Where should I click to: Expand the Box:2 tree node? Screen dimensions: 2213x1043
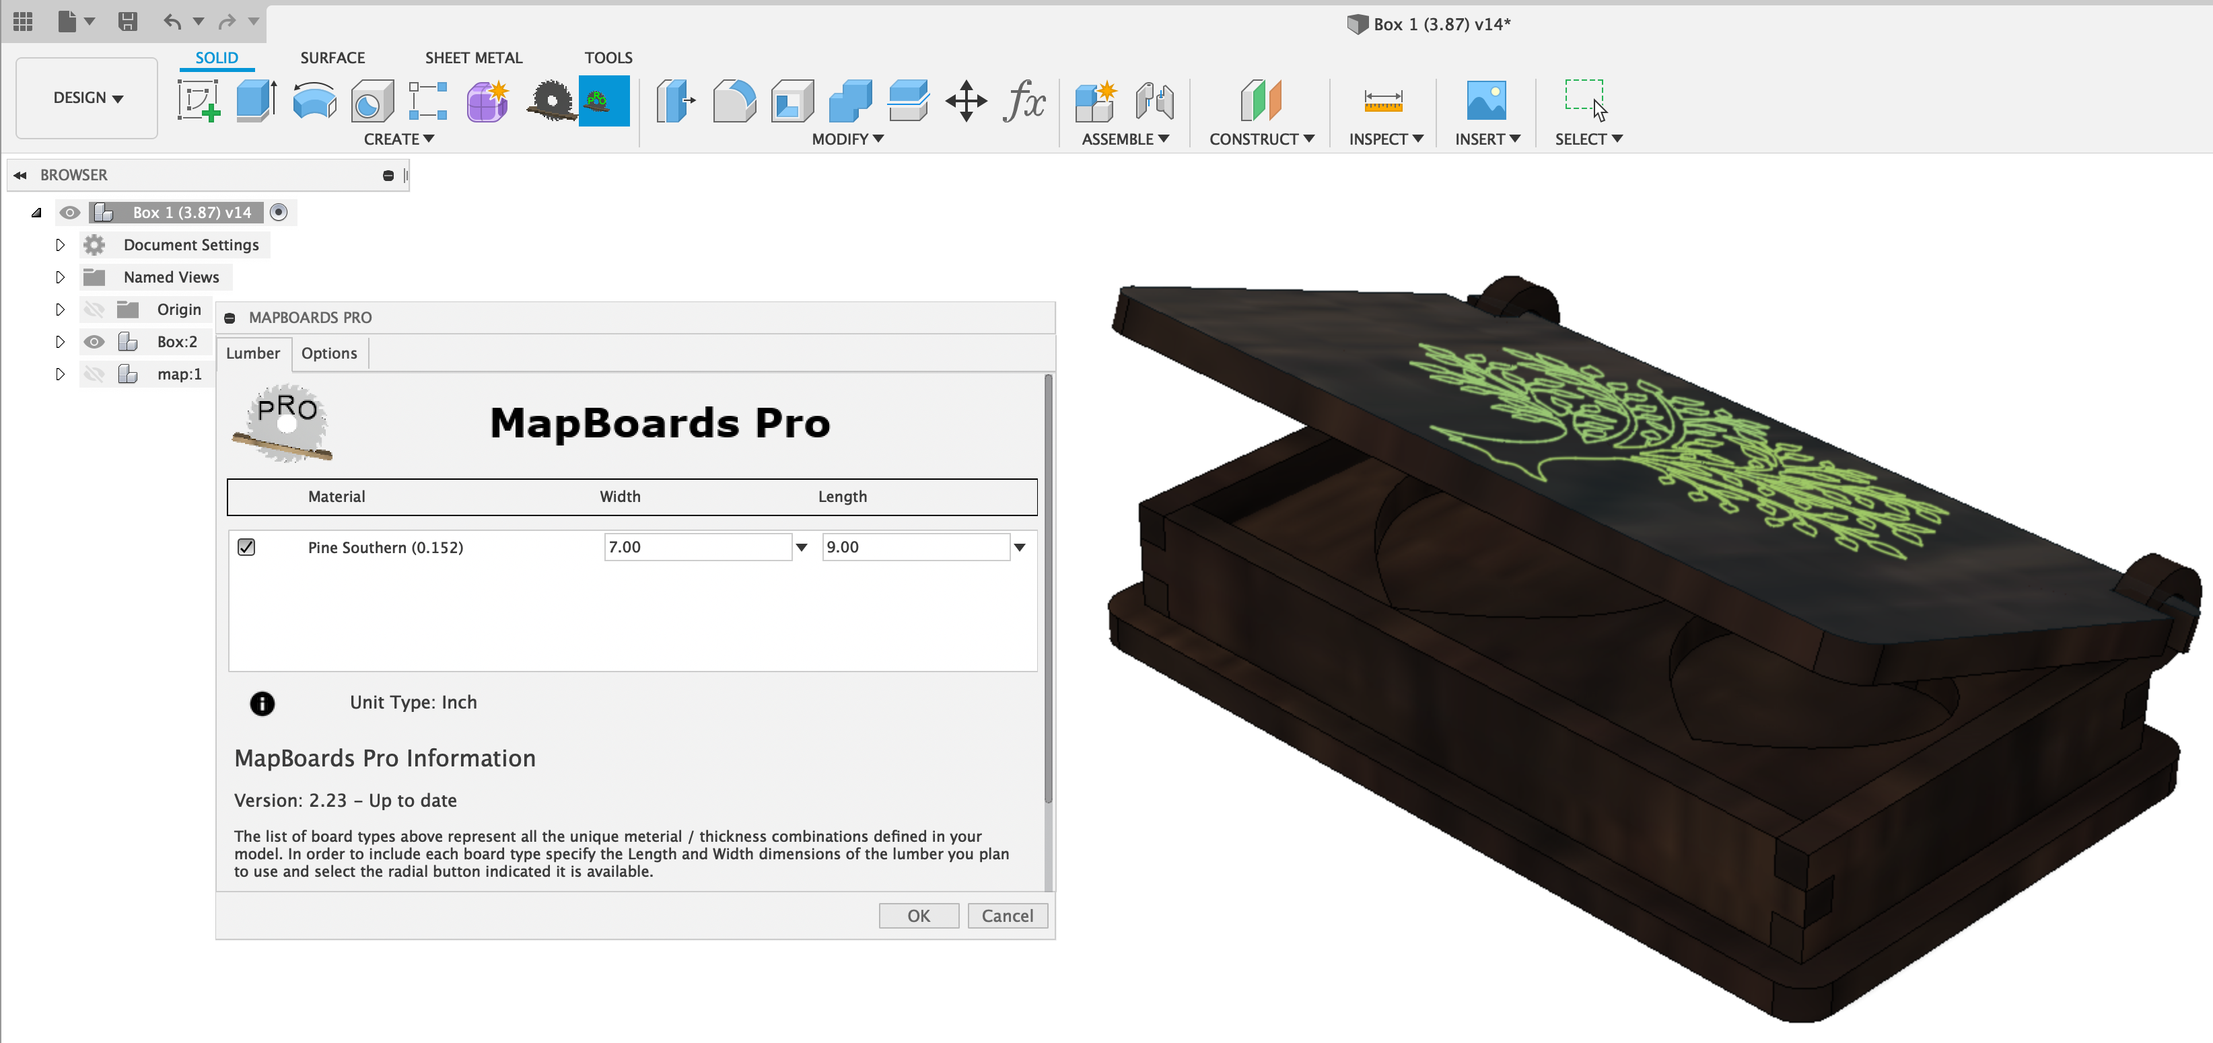coord(60,342)
